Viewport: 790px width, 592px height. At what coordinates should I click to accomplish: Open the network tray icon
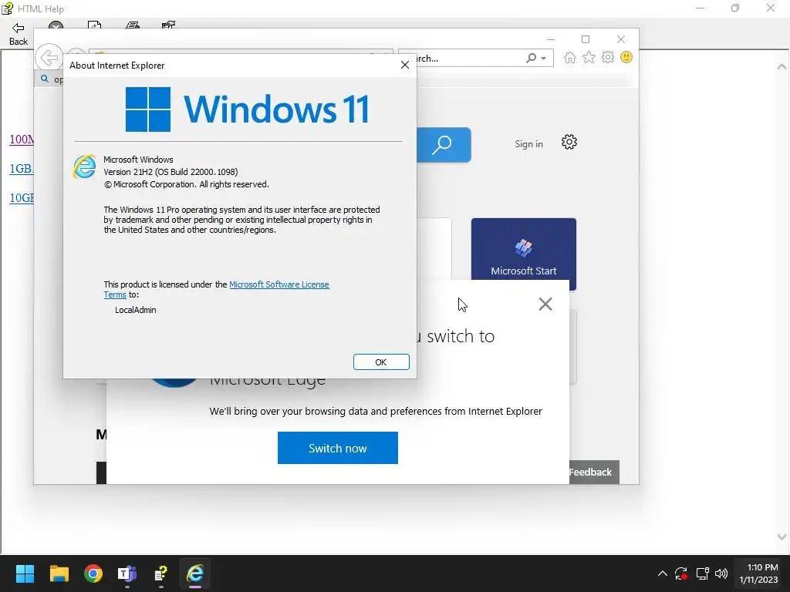(x=702, y=573)
